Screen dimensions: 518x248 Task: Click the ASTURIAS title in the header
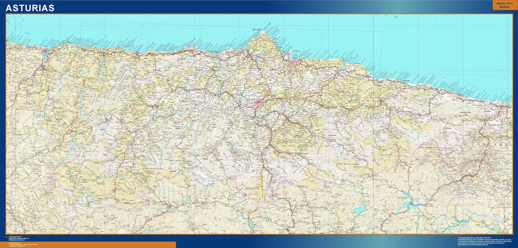coord(30,8)
